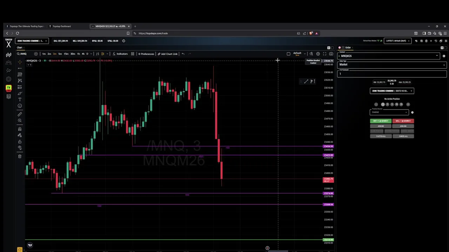Remove drawings with the trash icon
Viewport: 449px width, 252px height.
(20, 156)
